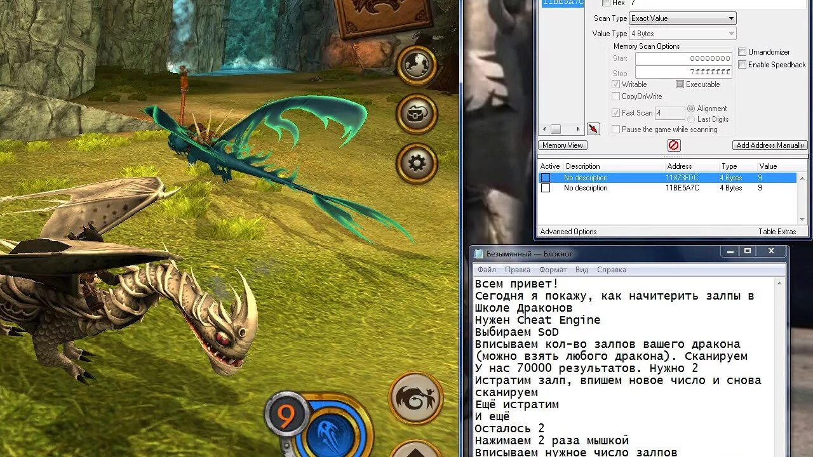
Task: Click the red no-entry clear list icon
Action: [674, 145]
